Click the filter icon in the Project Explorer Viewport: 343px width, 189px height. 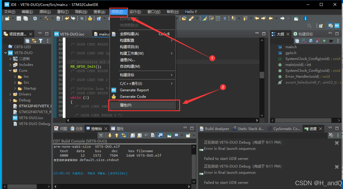(x=41, y=41)
